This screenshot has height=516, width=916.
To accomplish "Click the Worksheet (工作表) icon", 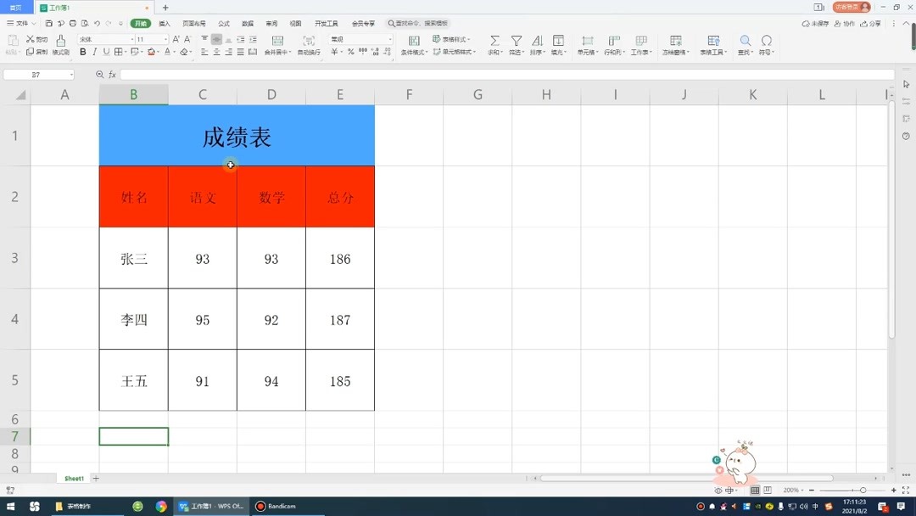I will (x=640, y=42).
